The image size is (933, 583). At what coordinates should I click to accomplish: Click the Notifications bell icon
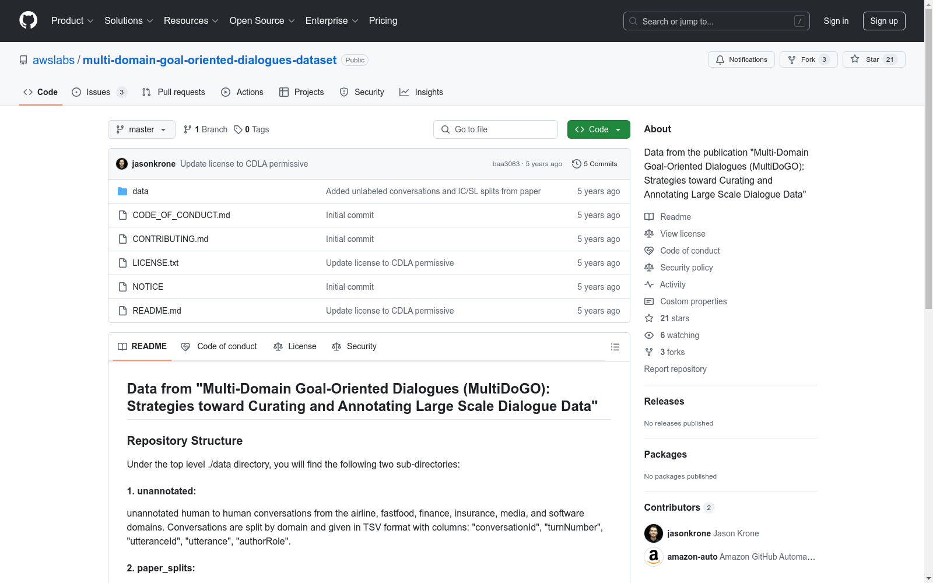(720, 59)
